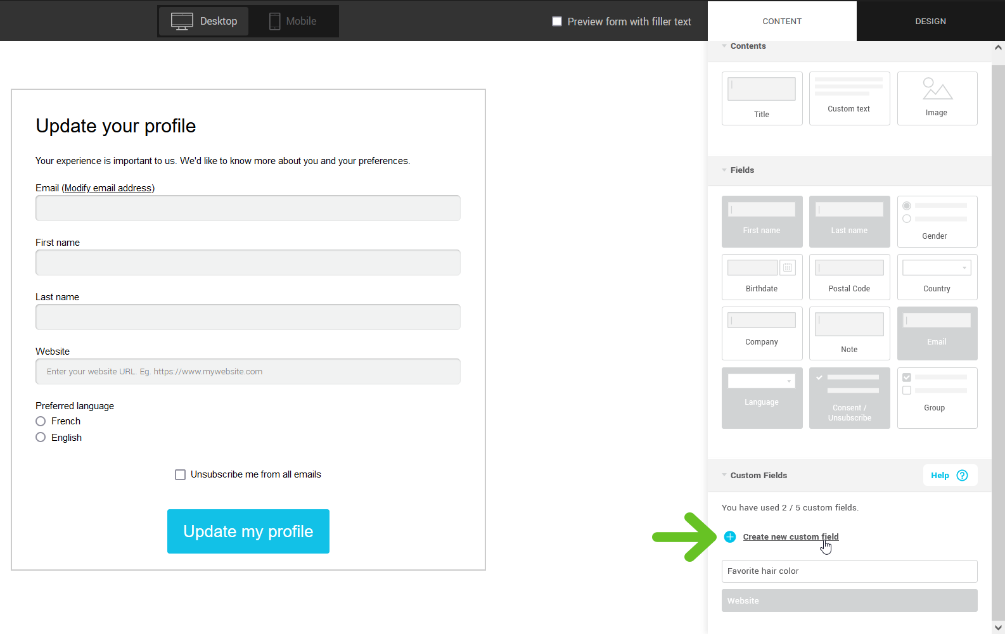Check Unsubscribe me from all emails
The image size is (1005, 634).
click(180, 474)
